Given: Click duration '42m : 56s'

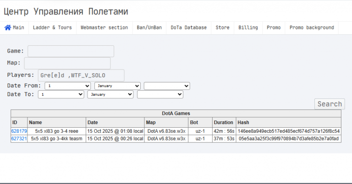Looking at the screenshot, I should 224,131.
